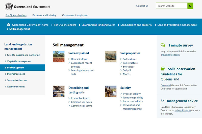The image size is (202, 134).
Task: Open Pest management sidebar section
Action: (16, 74)
